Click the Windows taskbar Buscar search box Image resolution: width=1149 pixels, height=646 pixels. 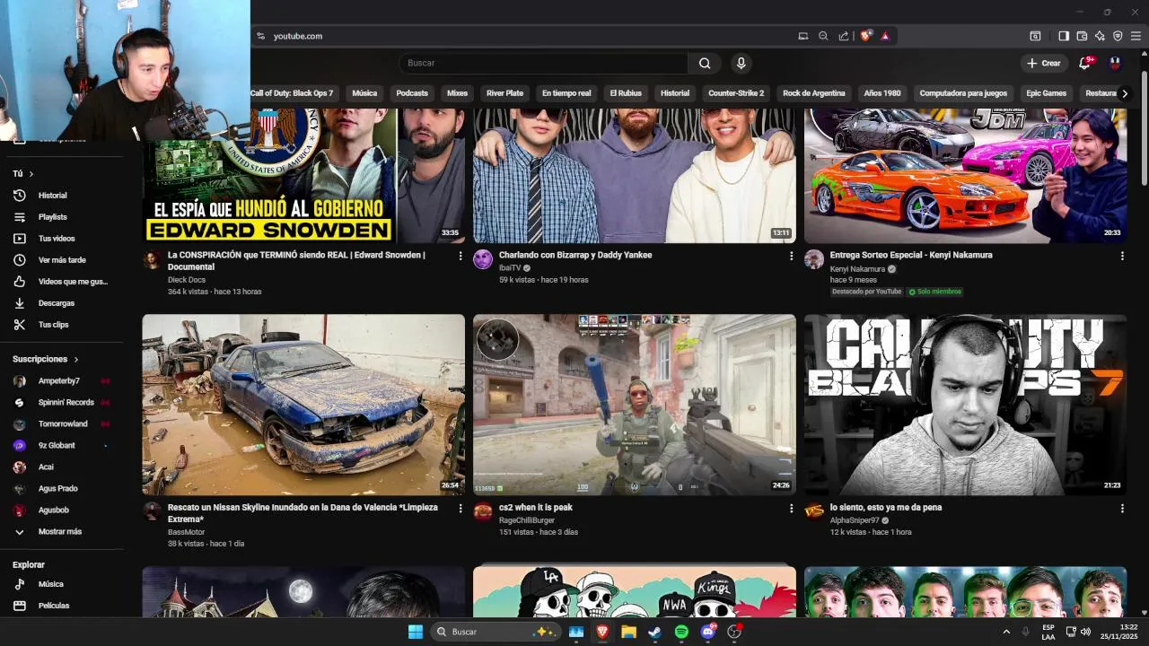tap(496, 632)
